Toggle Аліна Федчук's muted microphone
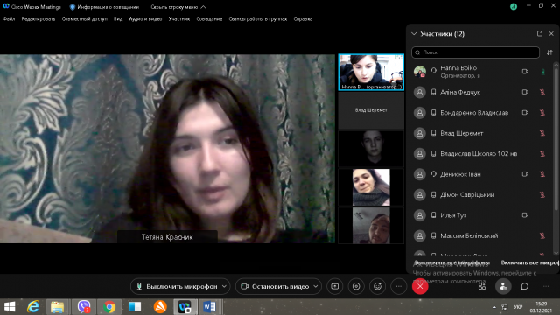560x315 pixels. coord(542,92)
